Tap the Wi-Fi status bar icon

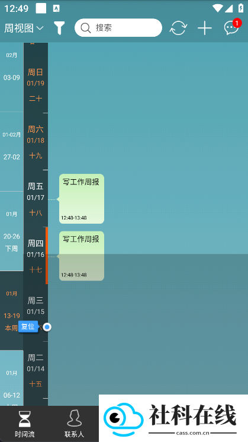pos(217,8)
